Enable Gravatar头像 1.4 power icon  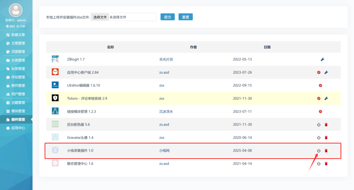pos(318,137)
